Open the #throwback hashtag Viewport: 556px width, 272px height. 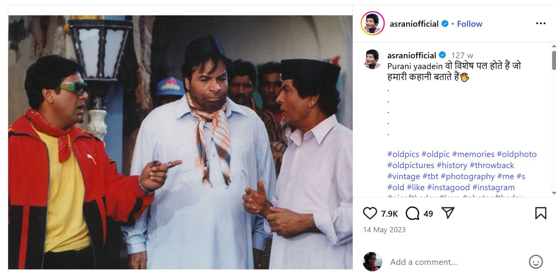[492, 165]
